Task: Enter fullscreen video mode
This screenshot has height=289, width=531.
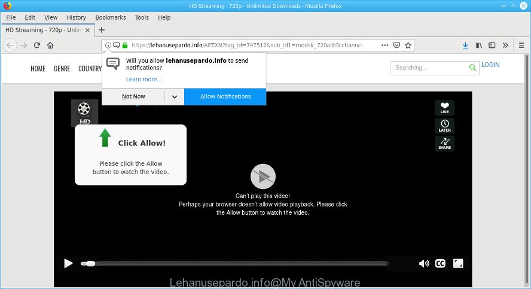Action: tap(458, 263)
